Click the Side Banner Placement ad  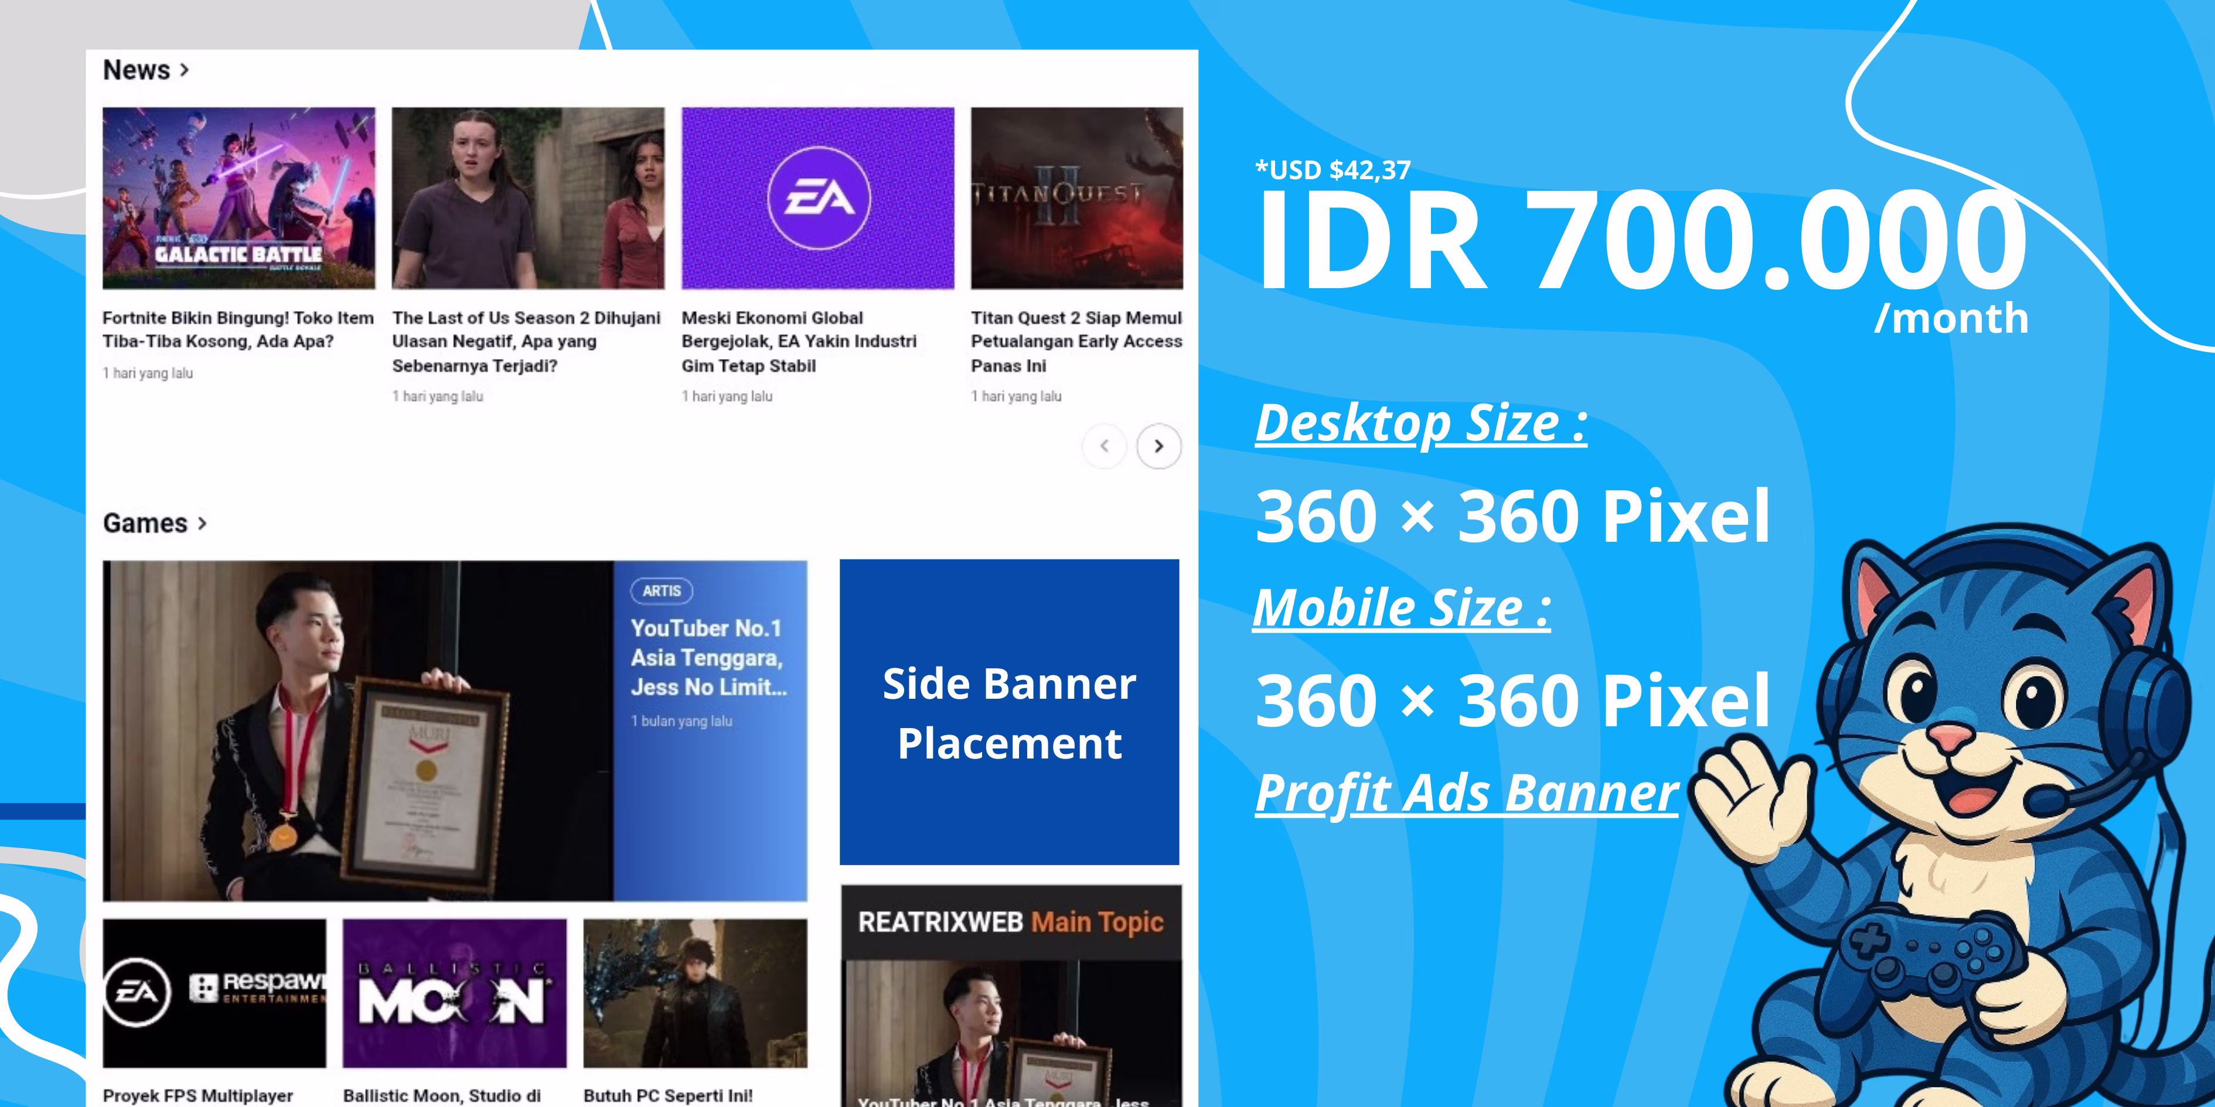[1010, 712]
